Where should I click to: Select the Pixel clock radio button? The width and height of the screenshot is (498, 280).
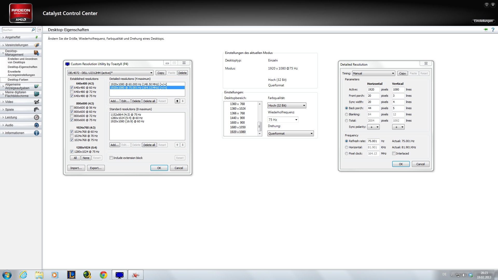(347, 153)
